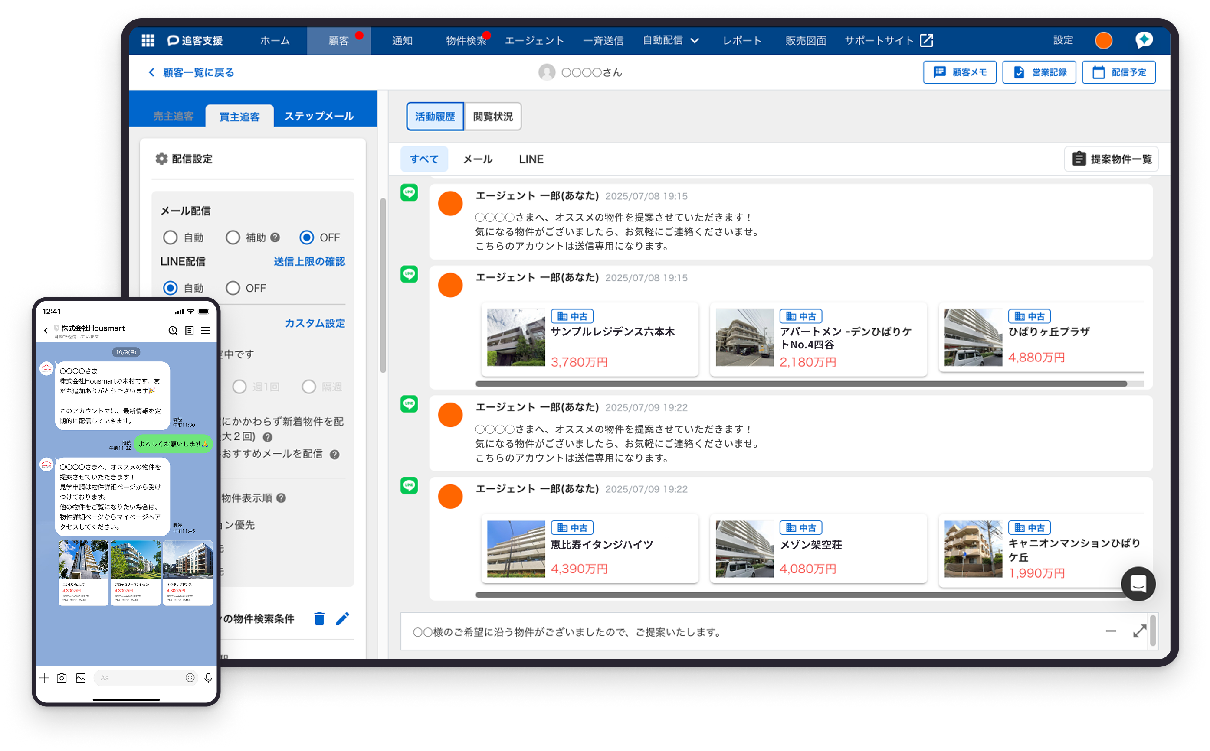1210x751 pixels.
Task: Select 自動 radio for メール配信
Action: 170,238
